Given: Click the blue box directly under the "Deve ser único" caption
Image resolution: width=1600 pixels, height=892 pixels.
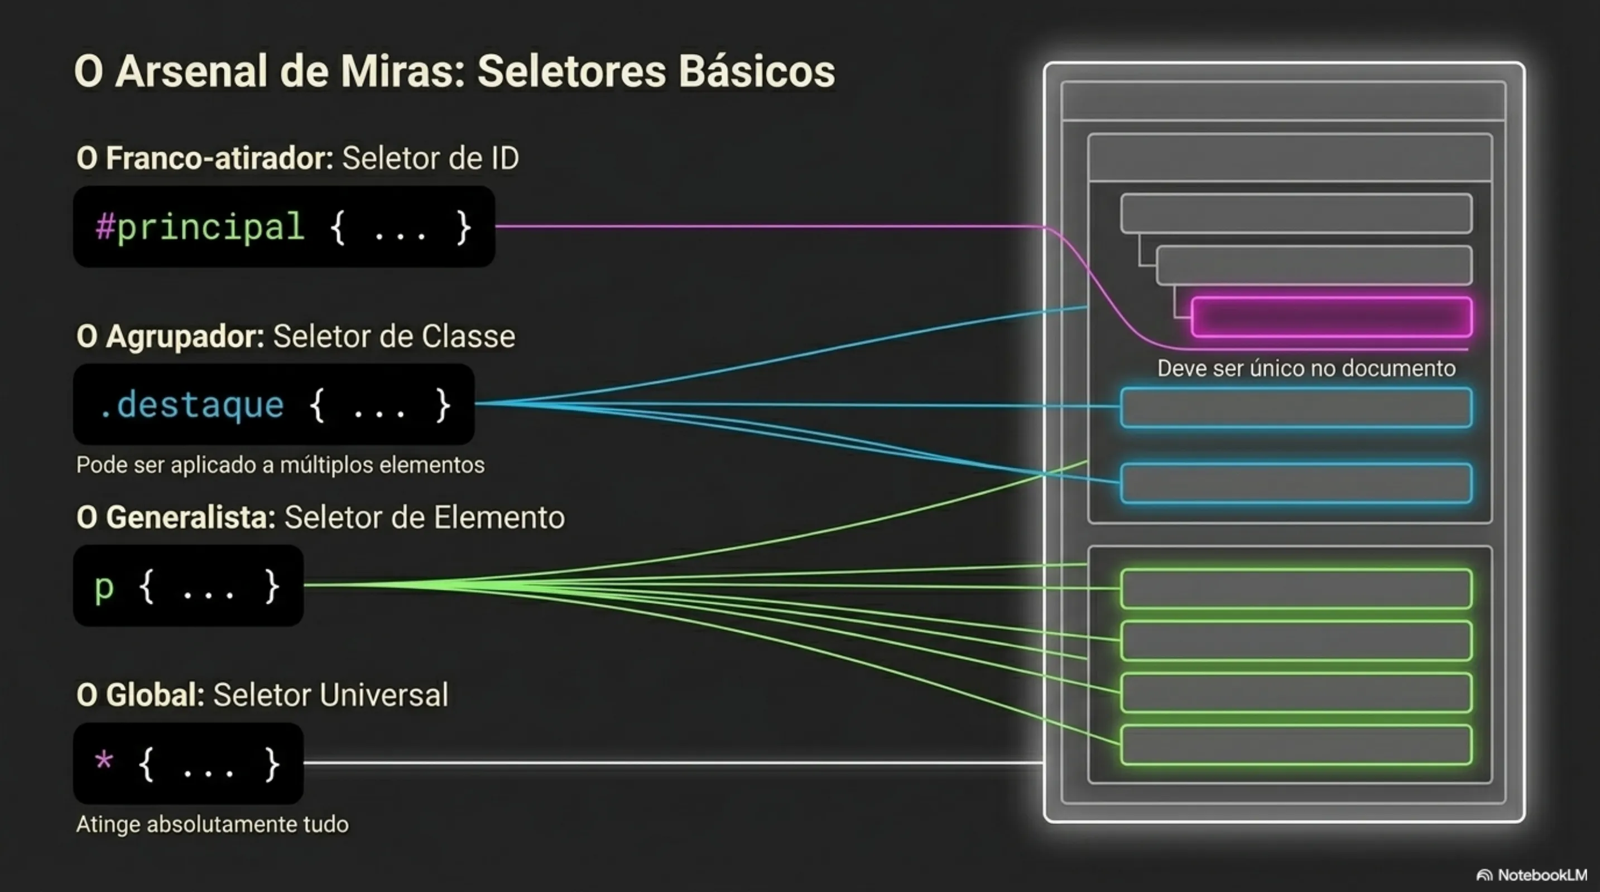Looking at the screenshot, I should pyautogui.click(x=1296, y=408).
